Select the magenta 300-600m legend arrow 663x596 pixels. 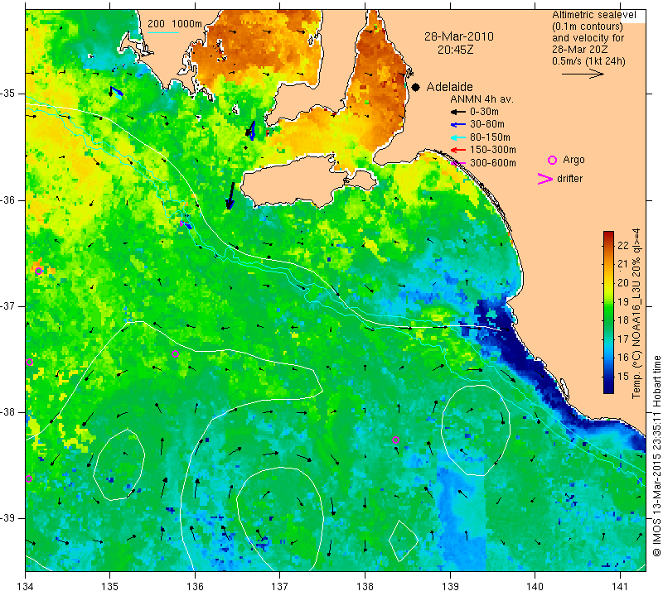(457, 163)
